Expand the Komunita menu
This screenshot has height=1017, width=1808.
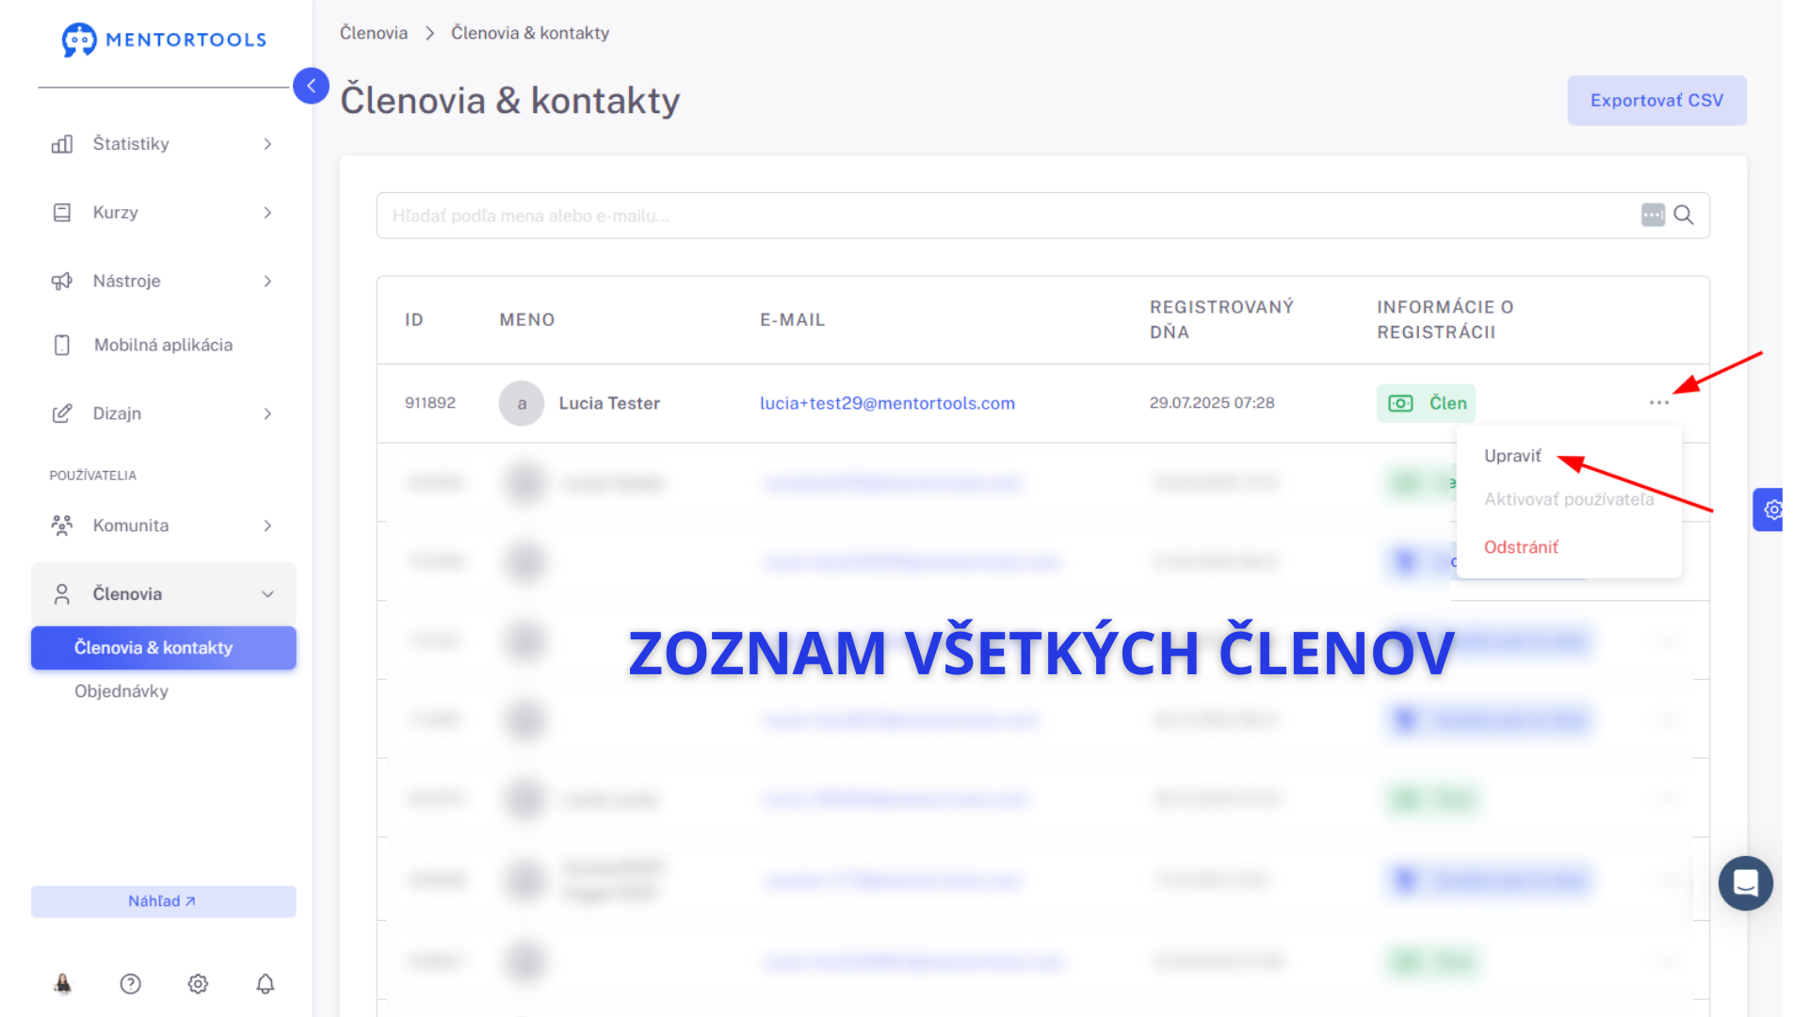click(x=163, y=525)
